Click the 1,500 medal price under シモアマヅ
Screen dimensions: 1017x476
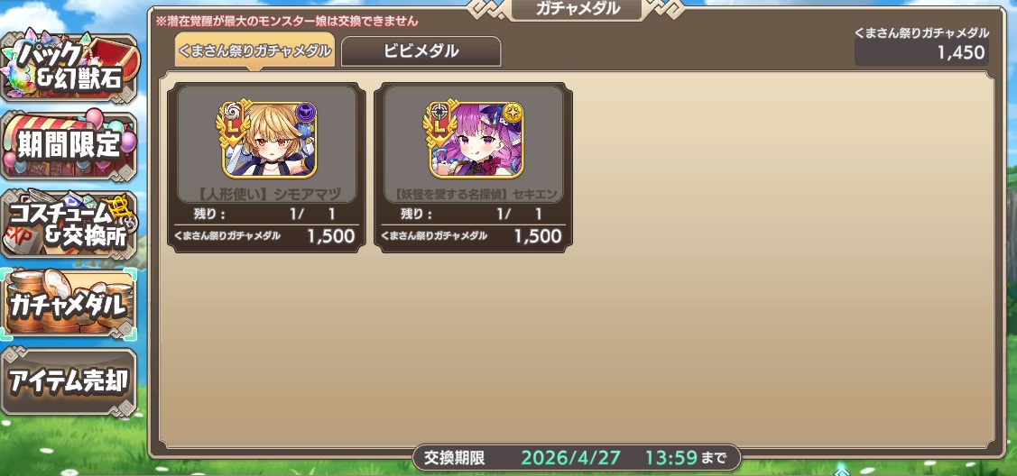(331, 236)
